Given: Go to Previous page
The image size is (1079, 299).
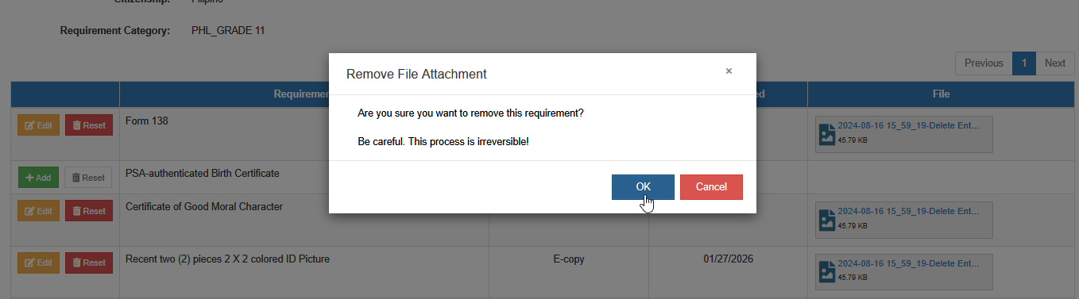Looking at the screenshot, I should 984,63.
